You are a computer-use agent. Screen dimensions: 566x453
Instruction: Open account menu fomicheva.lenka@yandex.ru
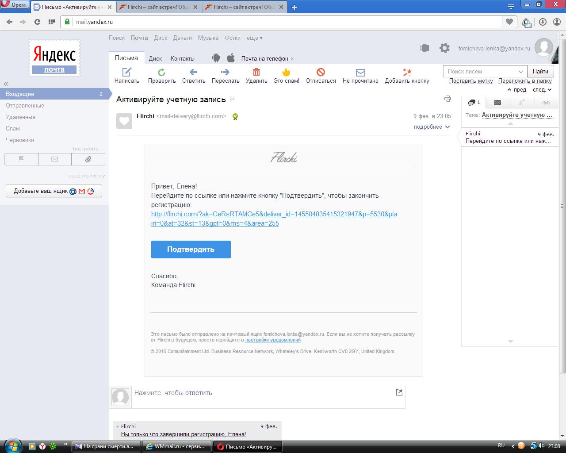494,49
